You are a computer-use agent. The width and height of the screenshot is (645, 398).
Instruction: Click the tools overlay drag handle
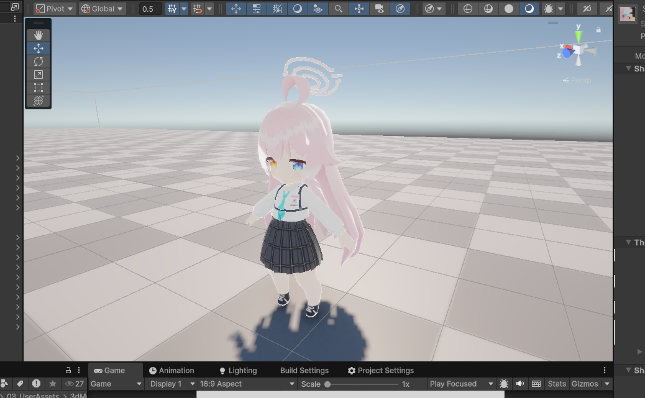click(39, 23)
